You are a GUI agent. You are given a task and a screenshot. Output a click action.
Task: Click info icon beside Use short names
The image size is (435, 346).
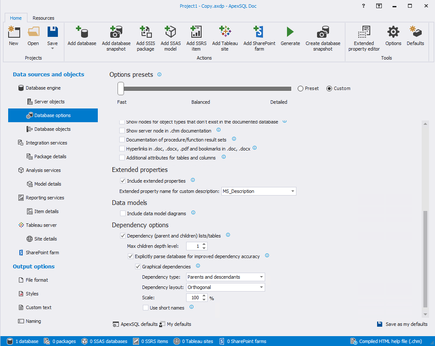(x=191, y=307)
